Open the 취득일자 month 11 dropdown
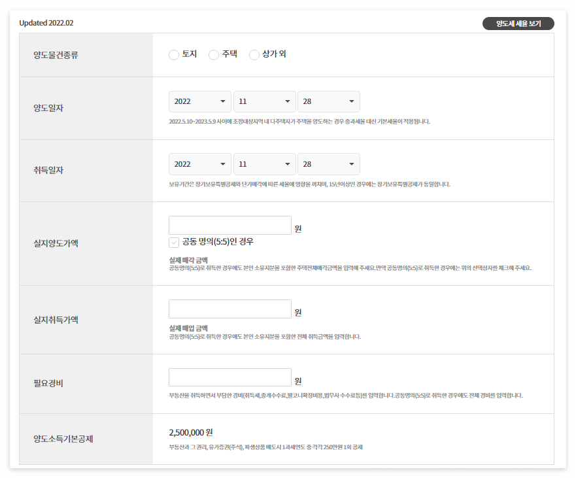The height and width of the screenshot is (478, 576). point(265,164)
